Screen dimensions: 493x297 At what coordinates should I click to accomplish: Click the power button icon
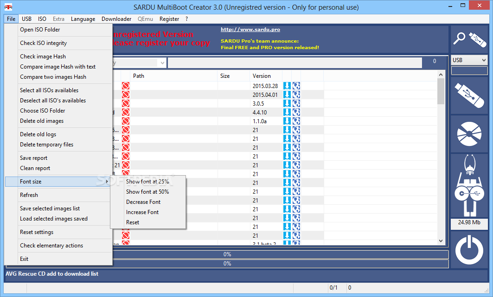[x=469, y=250]
